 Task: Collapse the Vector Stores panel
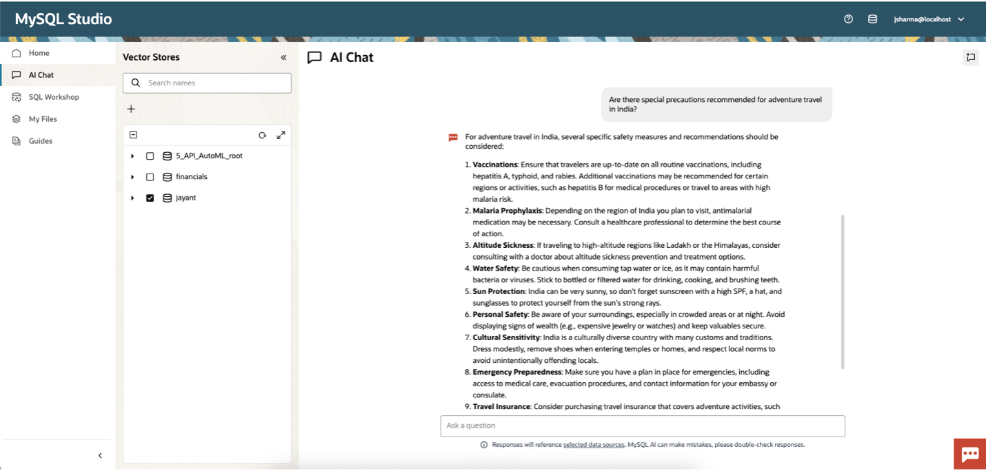[x=283, y=58]
